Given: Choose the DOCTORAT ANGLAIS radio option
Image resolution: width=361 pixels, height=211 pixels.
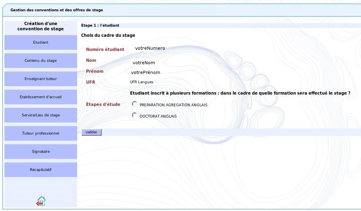Looking at the screenshot, I should [x=134, y=115].
